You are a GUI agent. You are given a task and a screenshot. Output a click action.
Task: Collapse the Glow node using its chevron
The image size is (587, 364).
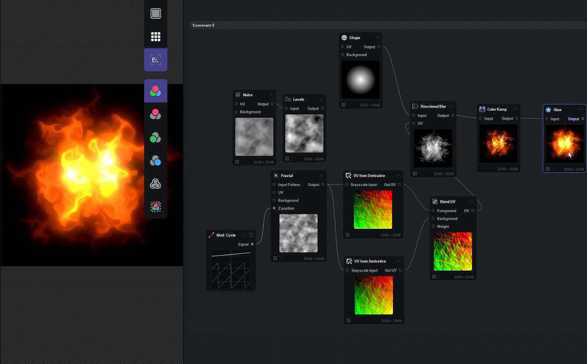point(581,110)
